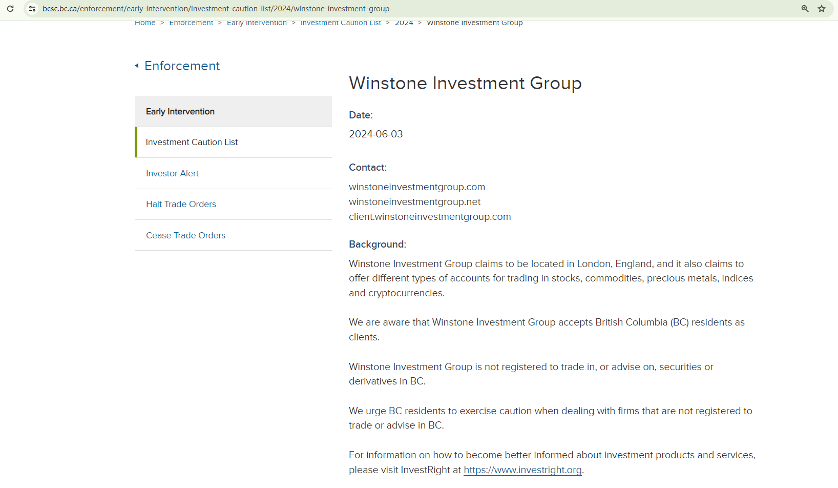Visit the investright.org hyperlink

tap(522, 470)
